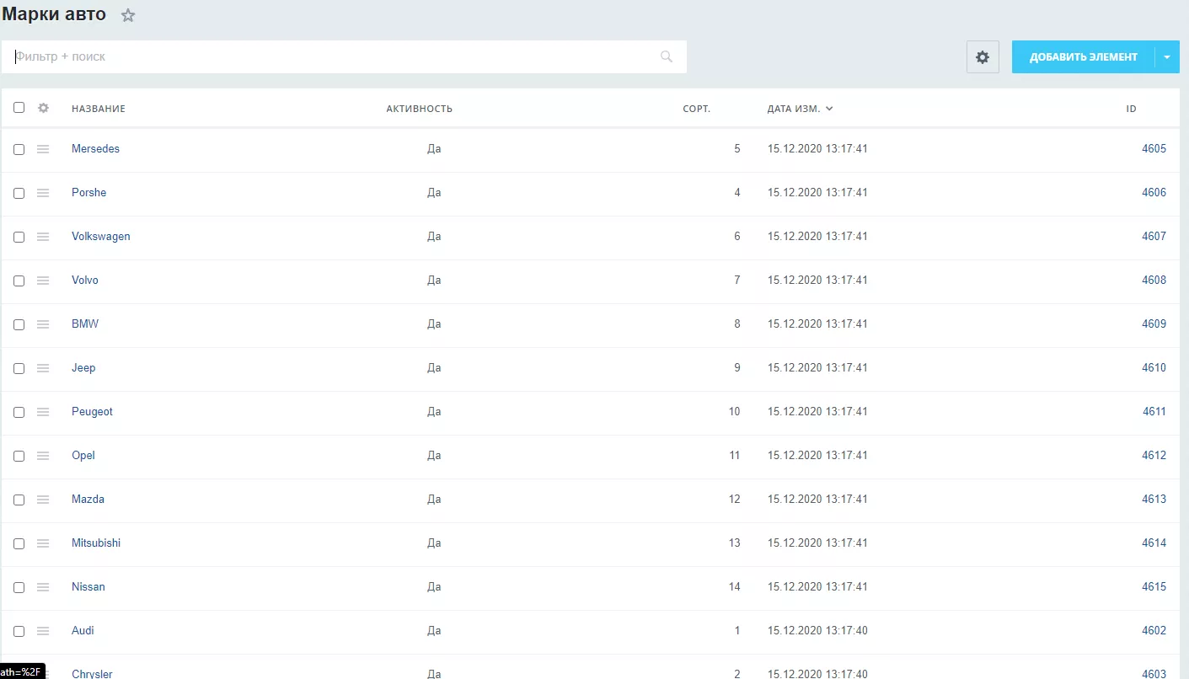This screenshot has height=679, width=1189.
Task: Check the Volvo row checkbox
Action: pyautogui.click(x=19, y=281)
